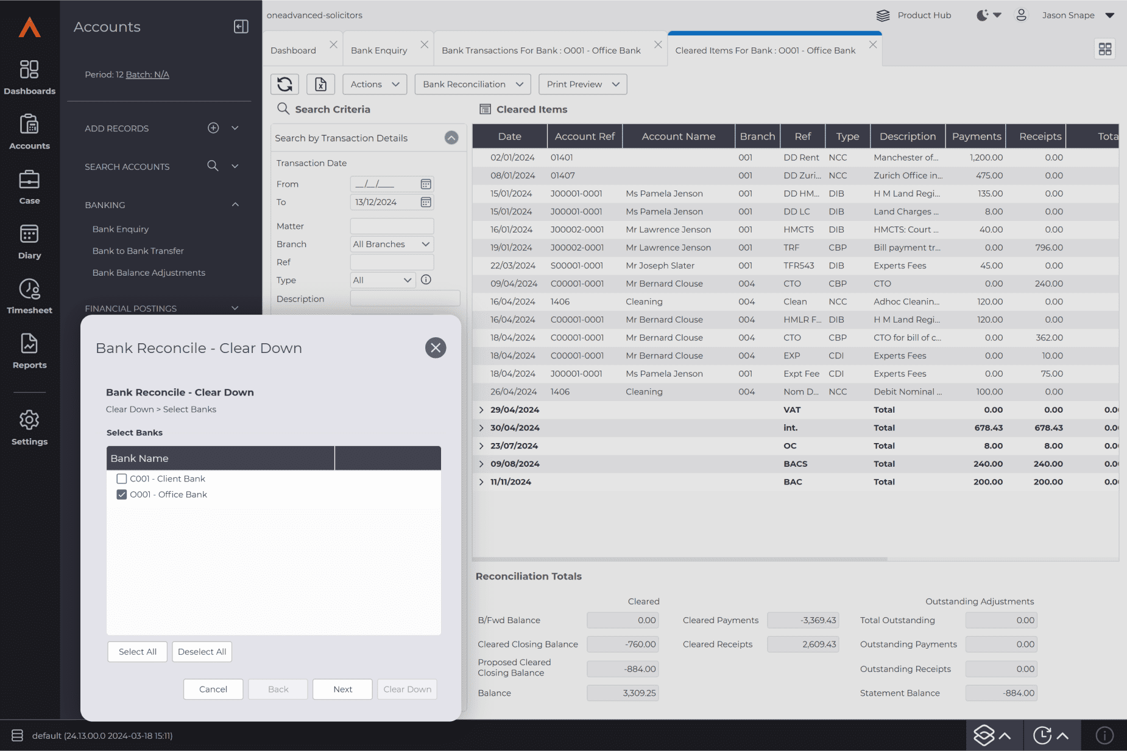
Task: Click the Next button in dialog
Action: coord(342,690)
